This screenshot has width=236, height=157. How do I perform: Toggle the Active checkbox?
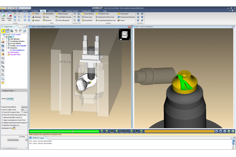click(x=20, y=137)
